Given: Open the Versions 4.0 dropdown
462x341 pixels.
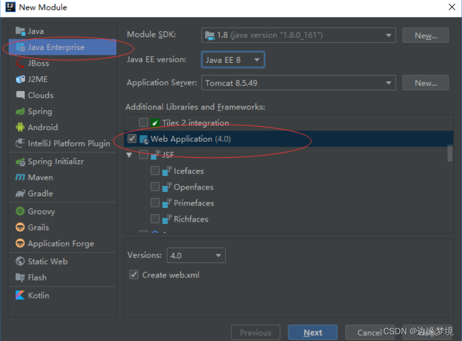Looking at the screenshot, I should coord(196,255).
